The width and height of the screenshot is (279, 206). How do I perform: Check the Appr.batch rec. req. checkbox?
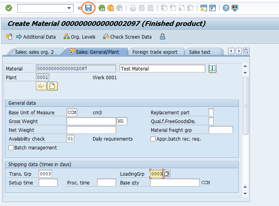click(x=153, y=139)
